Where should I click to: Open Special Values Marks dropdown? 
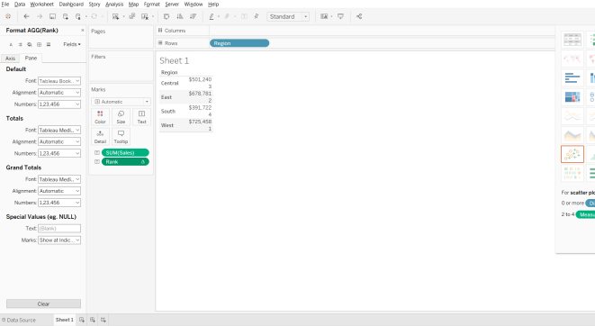(x=59, y=240)
